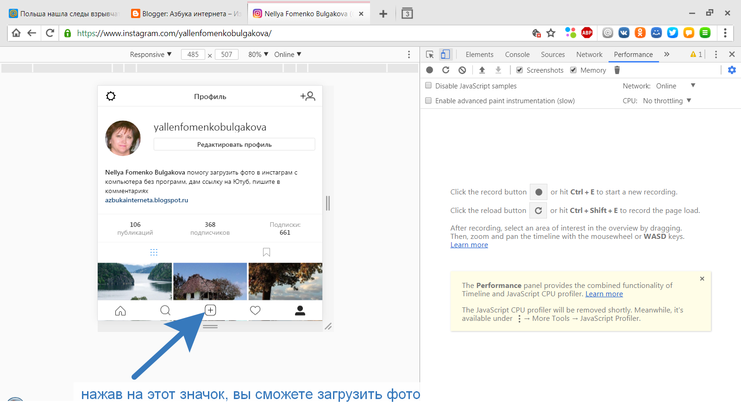Click Learn more in yellow Performance notice

[604, 294]
